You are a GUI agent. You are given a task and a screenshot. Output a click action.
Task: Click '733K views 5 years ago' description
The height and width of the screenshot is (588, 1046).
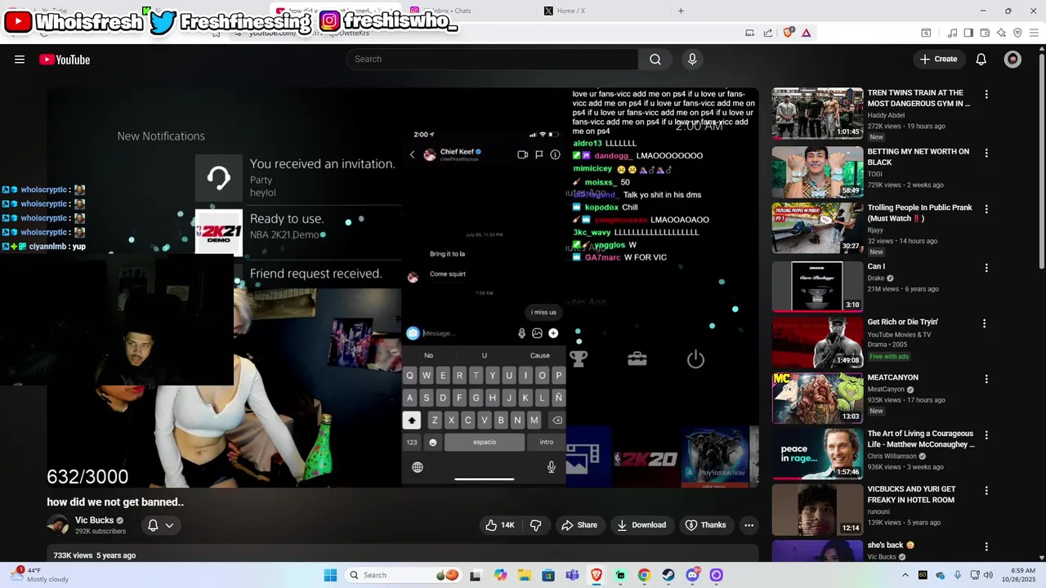tap(95, 555)
